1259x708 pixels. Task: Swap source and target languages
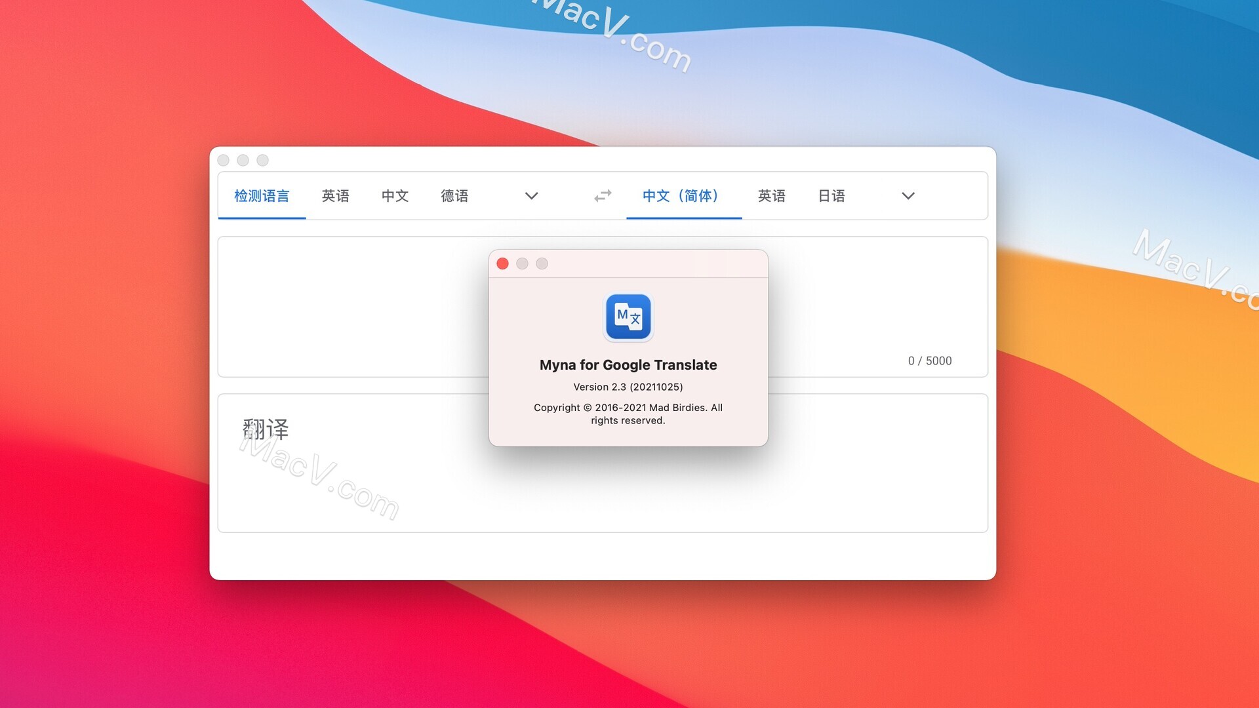pyautogui.click(x=603, y=195)
